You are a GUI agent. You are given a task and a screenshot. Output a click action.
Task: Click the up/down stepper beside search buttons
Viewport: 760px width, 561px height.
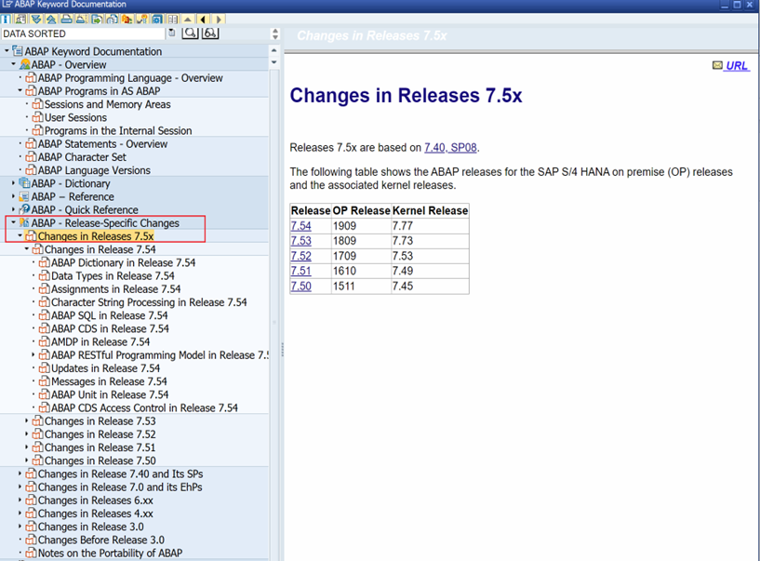[x=275, y=33]
